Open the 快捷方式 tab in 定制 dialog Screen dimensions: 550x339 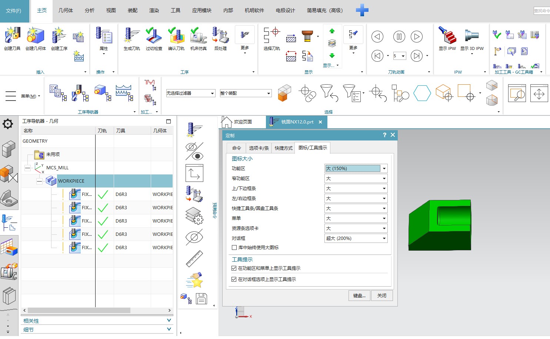[x=283, y=148]
